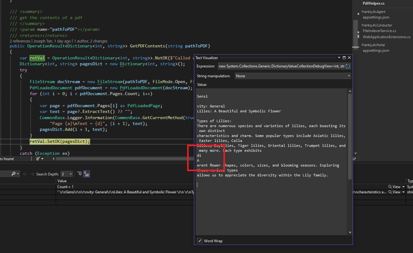Open FileIndexerService.cs file
Image resolution: width=413 pixels, height=253 pixels.
(379, 31)
